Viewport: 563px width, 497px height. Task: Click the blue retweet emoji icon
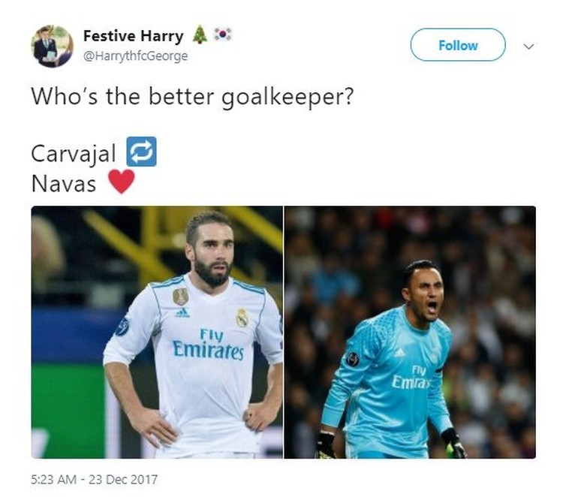pyautogui.click(x=141, y=152)
